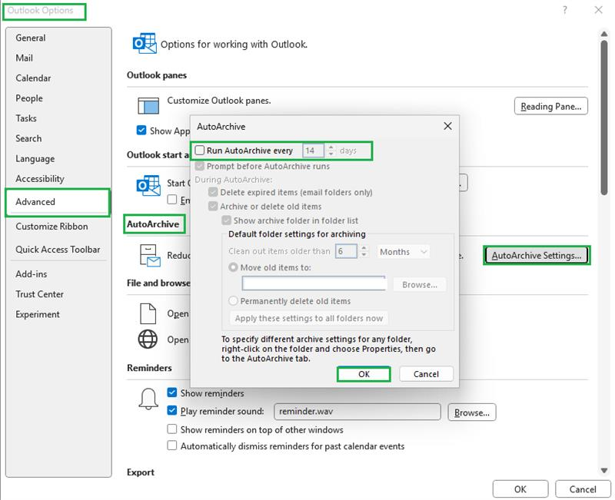The width and height of the screenshot is (615, 500).
Task: Open the Quick Access Toolbar category
Action: tap(58, 249)
